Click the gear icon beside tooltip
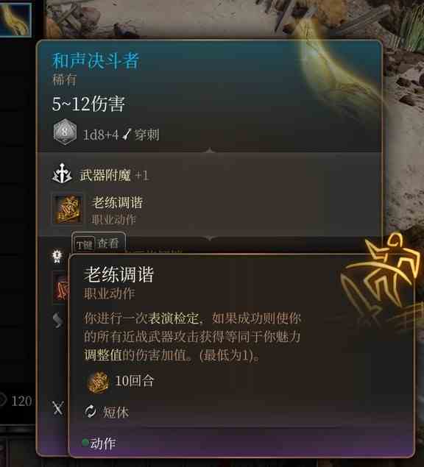 point(57,256)
